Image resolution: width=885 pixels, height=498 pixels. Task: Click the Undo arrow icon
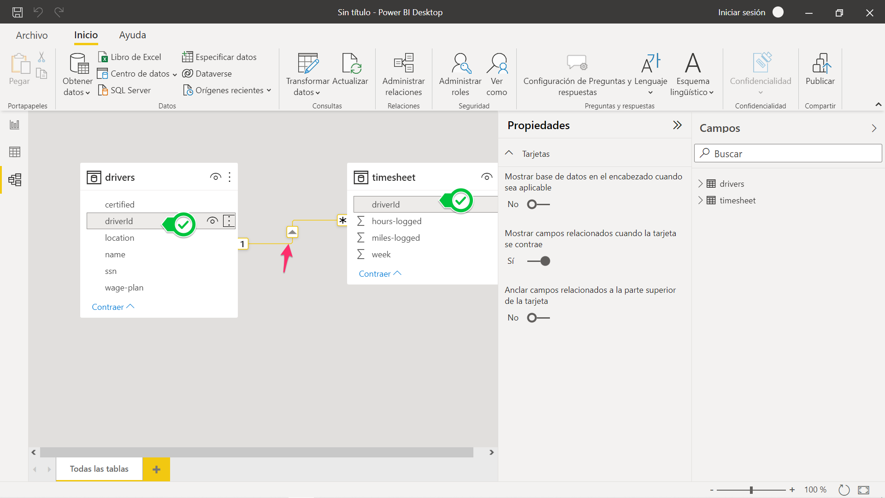pos(38,12)
